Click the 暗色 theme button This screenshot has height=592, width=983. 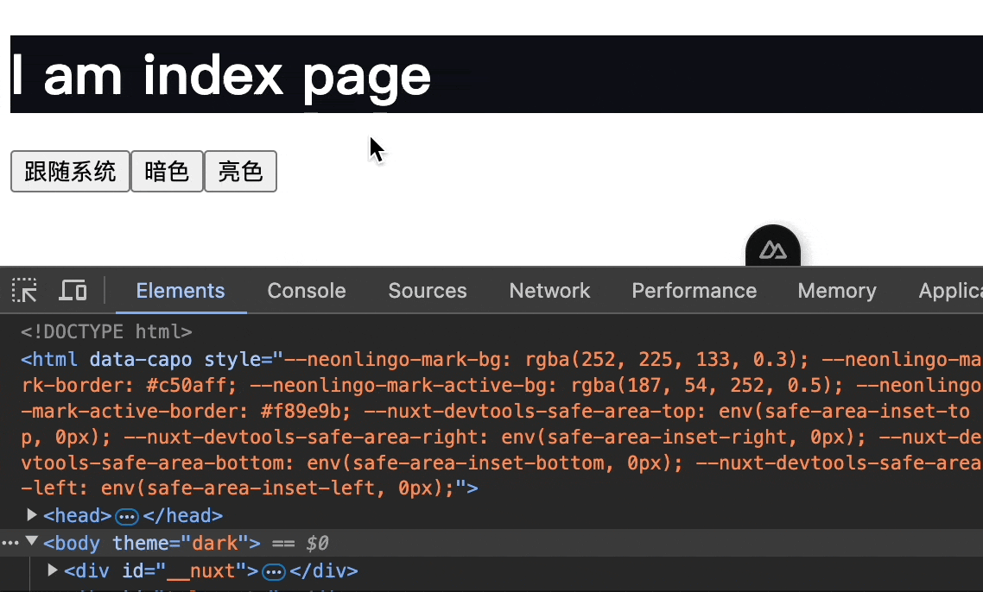(x=167, y=171)
